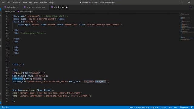
Task: Click line number 84 in the gutter
Action: pos(7,79)
